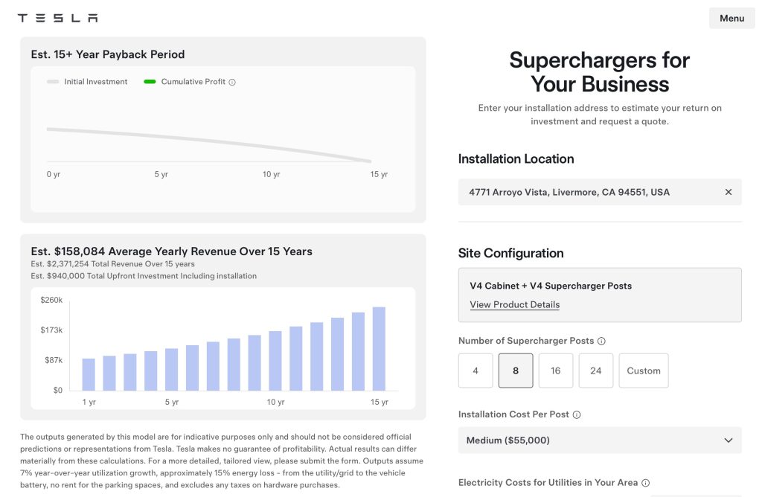This screenshot has width=762, height=497.
Task: Open the Installation Cost Per Post info tooltip
Action: (576, 414)
